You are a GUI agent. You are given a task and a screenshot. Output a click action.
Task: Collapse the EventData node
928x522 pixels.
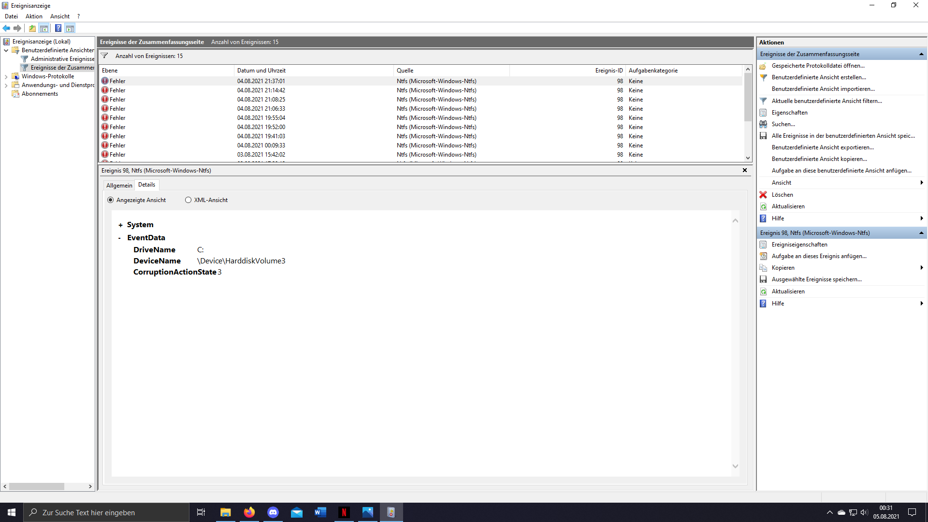click(119, 237)
